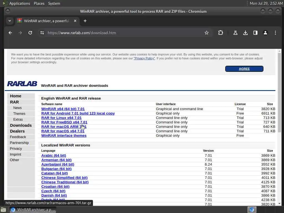Click the WinRAR archiver taskbar button
This screenshot has width=284, height=213.
pos(33,210)
